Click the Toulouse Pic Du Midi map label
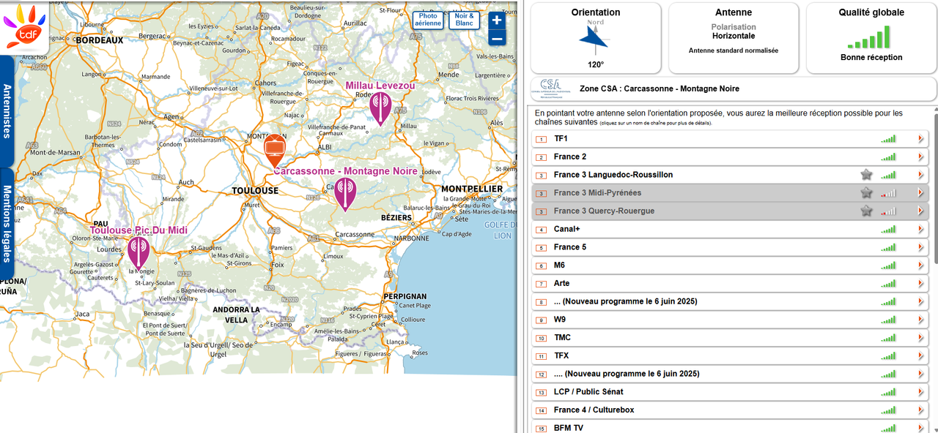This screenshot has width=938, height=433. click(x=139, y=230)
